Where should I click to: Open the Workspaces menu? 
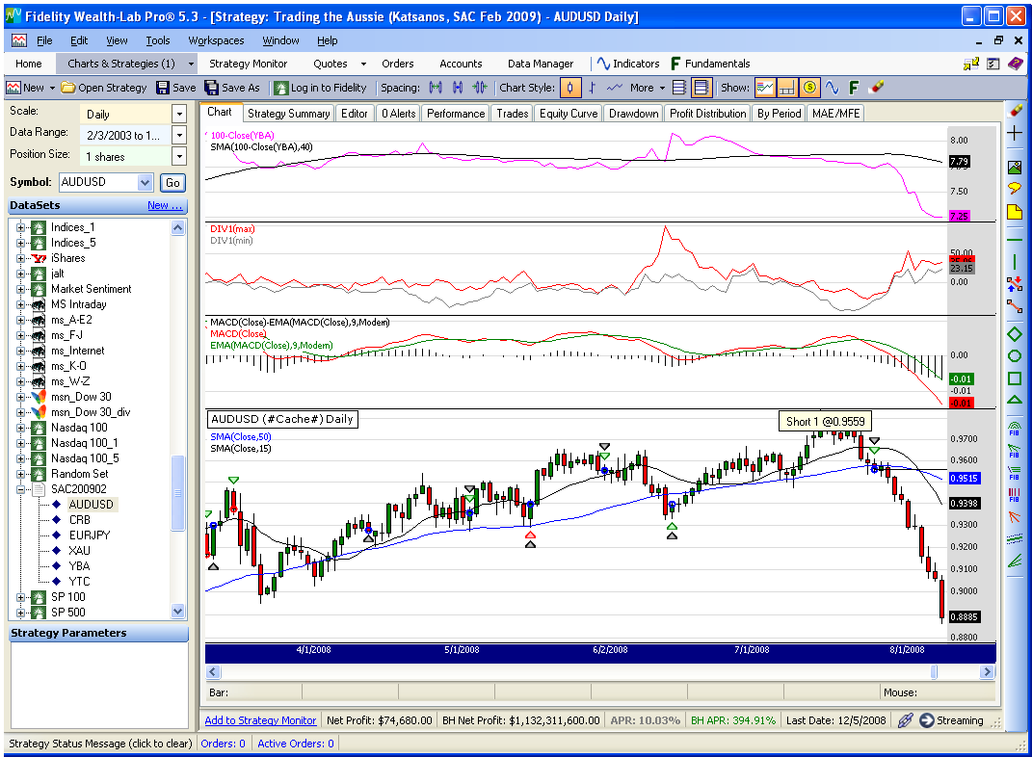coord(216,40)
